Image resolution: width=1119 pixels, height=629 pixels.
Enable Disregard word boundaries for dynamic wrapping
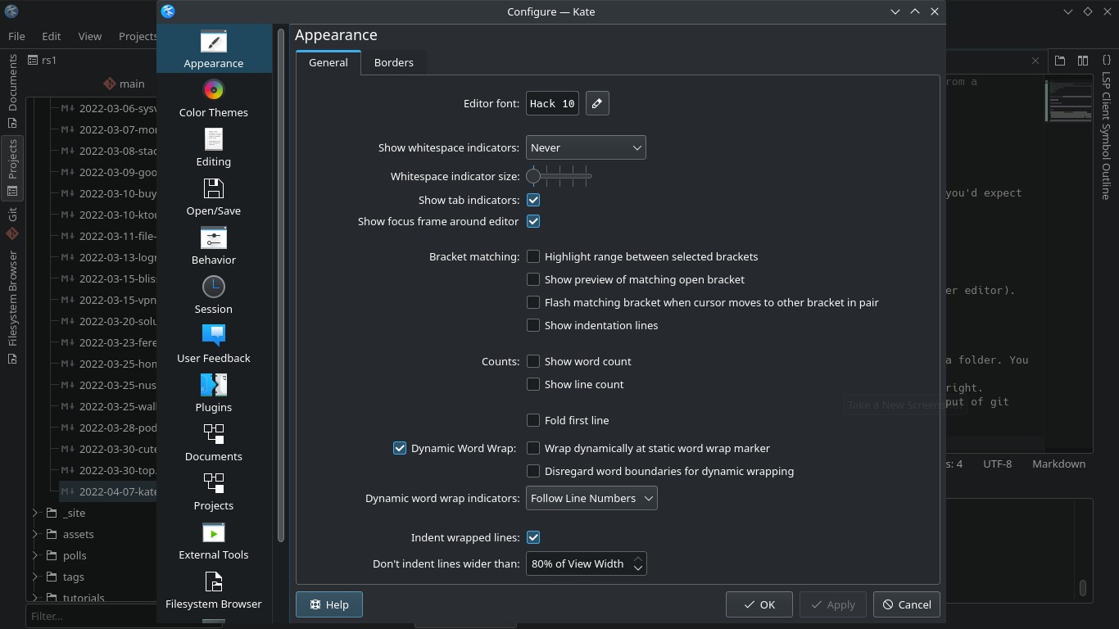coord(533,471)
